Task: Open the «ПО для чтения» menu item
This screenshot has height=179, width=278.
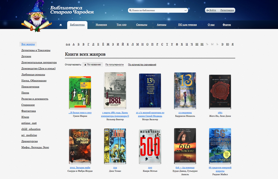Action: coord(187,25)
